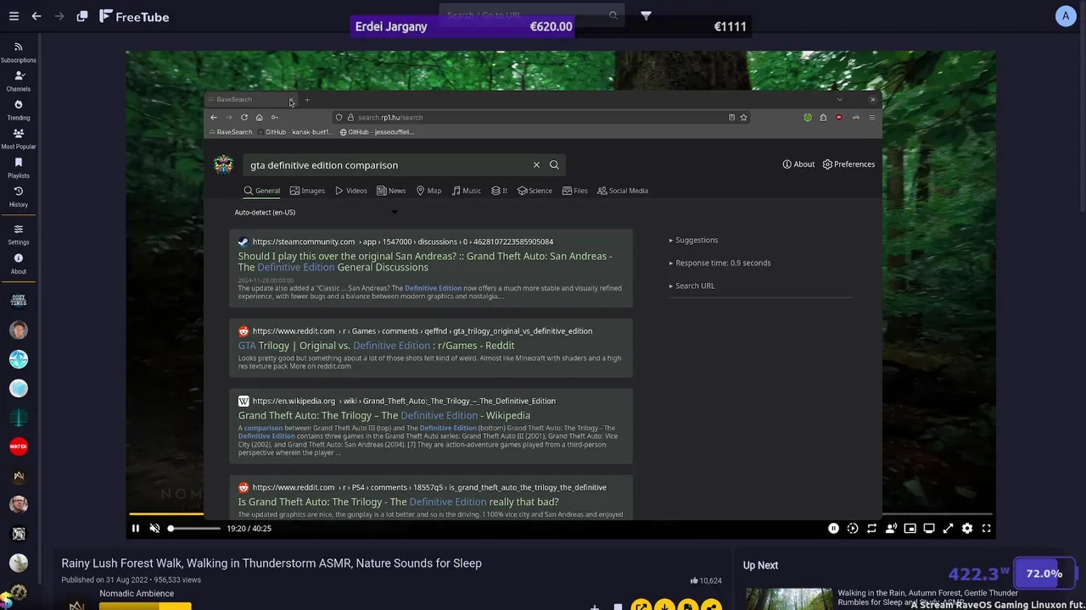Open Channels in FreeTube sidebar
The width and height of the screenshot is (1086, 610).
click(x=19, y=80)
